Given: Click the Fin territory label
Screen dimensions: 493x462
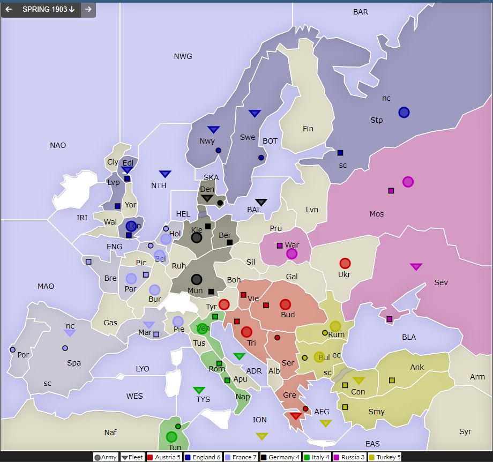Looking at the screenshot, I should click(x=308, y=129).
